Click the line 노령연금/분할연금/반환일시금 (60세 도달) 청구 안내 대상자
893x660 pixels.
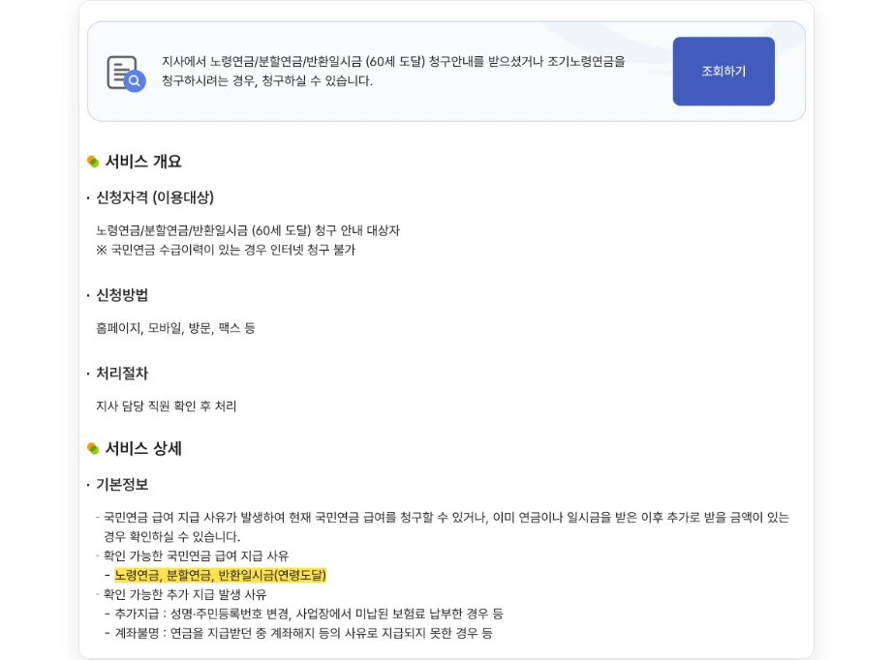[248, 230]
